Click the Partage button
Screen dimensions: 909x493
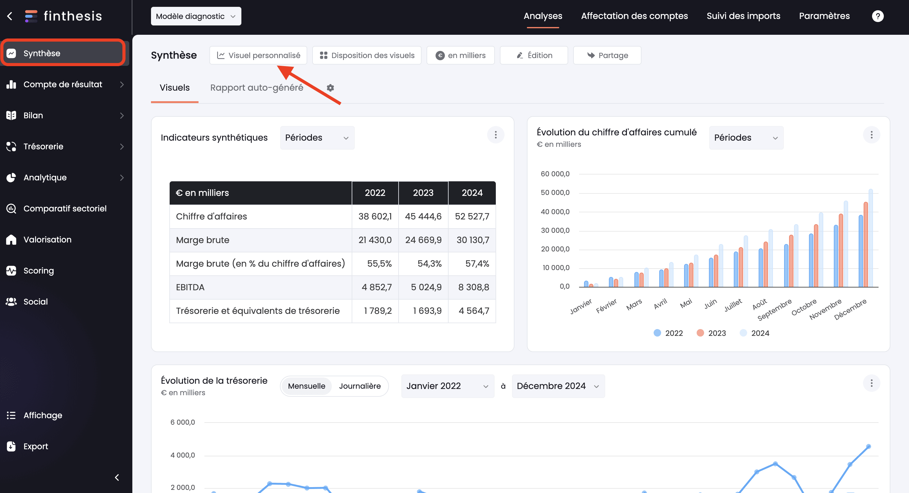tap(607, 55)
